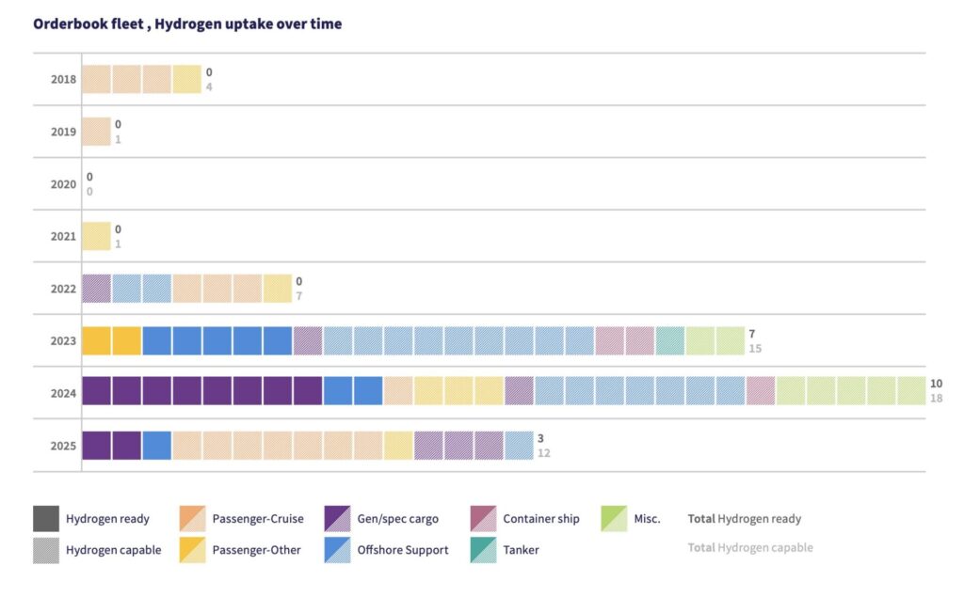
Task: Select the Container ship legend icon
Action: [x=482, y=519]
